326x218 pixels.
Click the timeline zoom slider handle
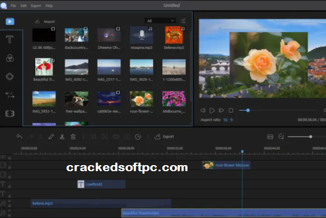(310, 136)
